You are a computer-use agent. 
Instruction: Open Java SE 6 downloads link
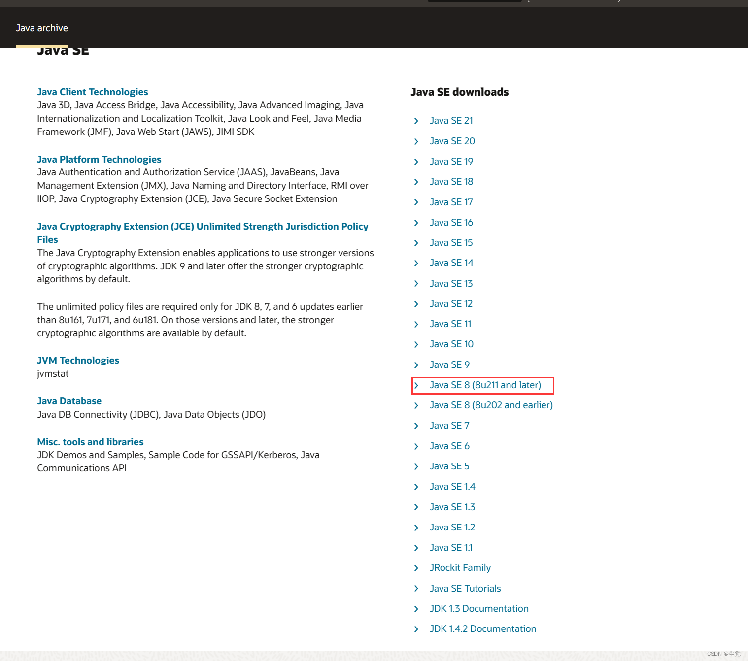click(x=449, y=446)
